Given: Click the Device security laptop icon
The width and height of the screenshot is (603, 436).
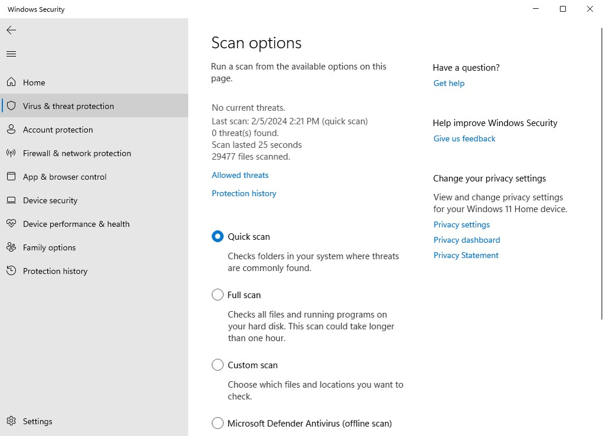Looking at the screenshot, I should pyautogui.click(x=11, y=200).
